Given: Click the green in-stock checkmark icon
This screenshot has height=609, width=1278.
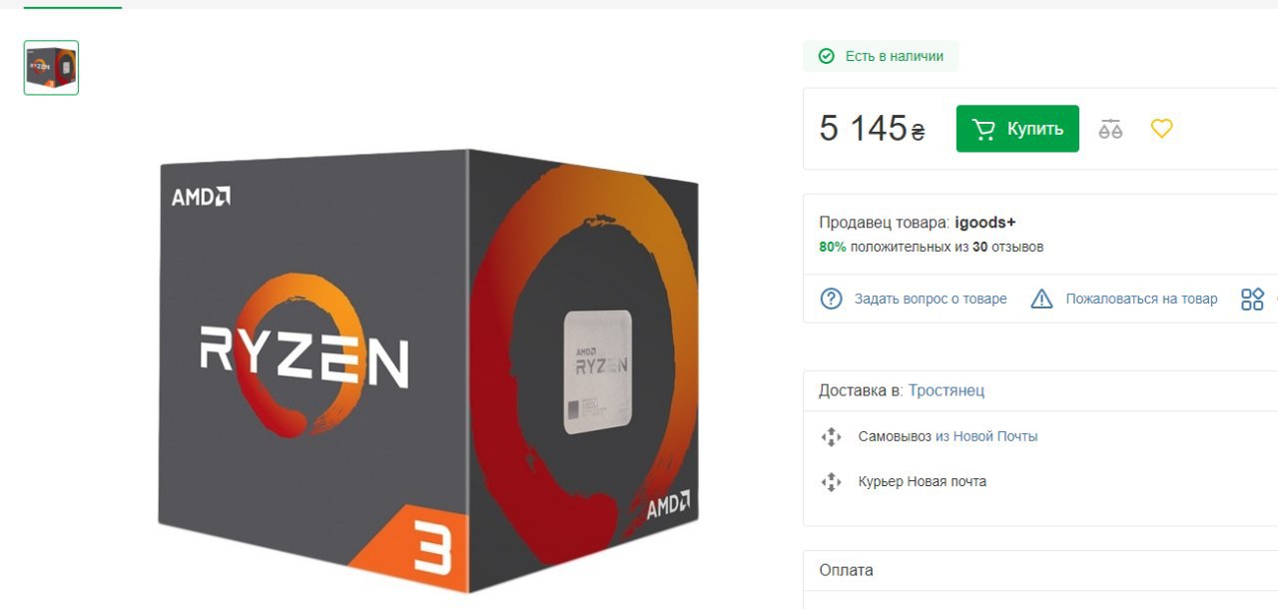Looking at the screenshot, I should click(827, 56).
